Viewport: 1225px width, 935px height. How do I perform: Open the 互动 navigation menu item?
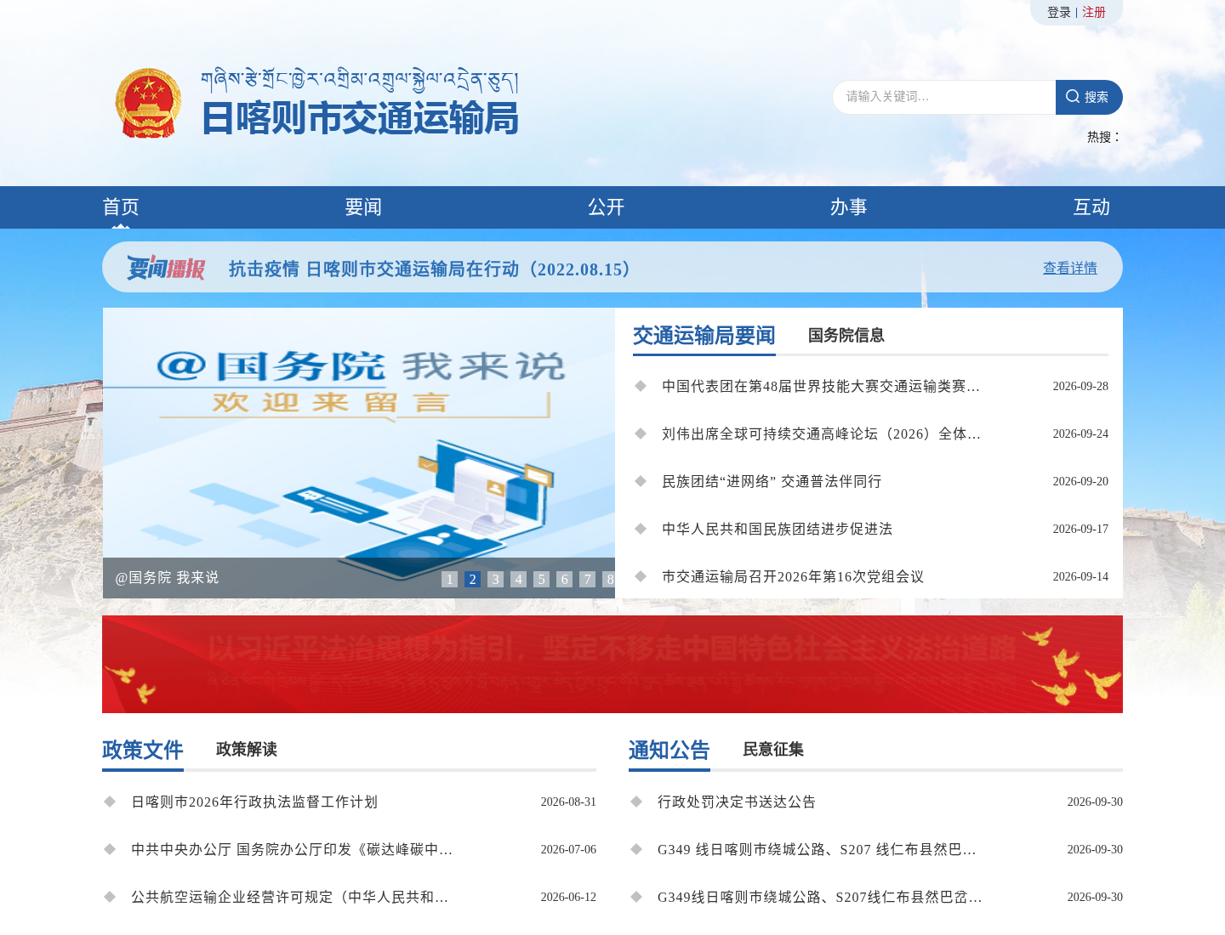(x=1091, y=207)
